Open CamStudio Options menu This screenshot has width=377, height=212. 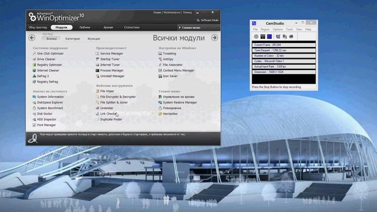[277, 29]
